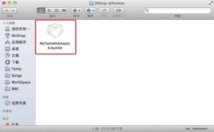The width and height of the screenshot is (214, 132).
Task: Click the magnifier icon in search box
Action: (x=147, y=11)
